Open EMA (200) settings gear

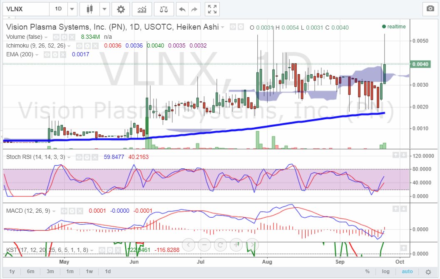[x=55, y=55]
